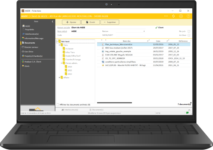Image resolution: width=213 pixels, height=150 pixels.
Task: Open the Nature dropdown arrow
Action: point(144,31)
